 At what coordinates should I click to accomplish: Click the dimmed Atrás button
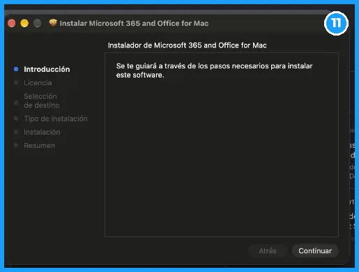(x=268, y=251)
